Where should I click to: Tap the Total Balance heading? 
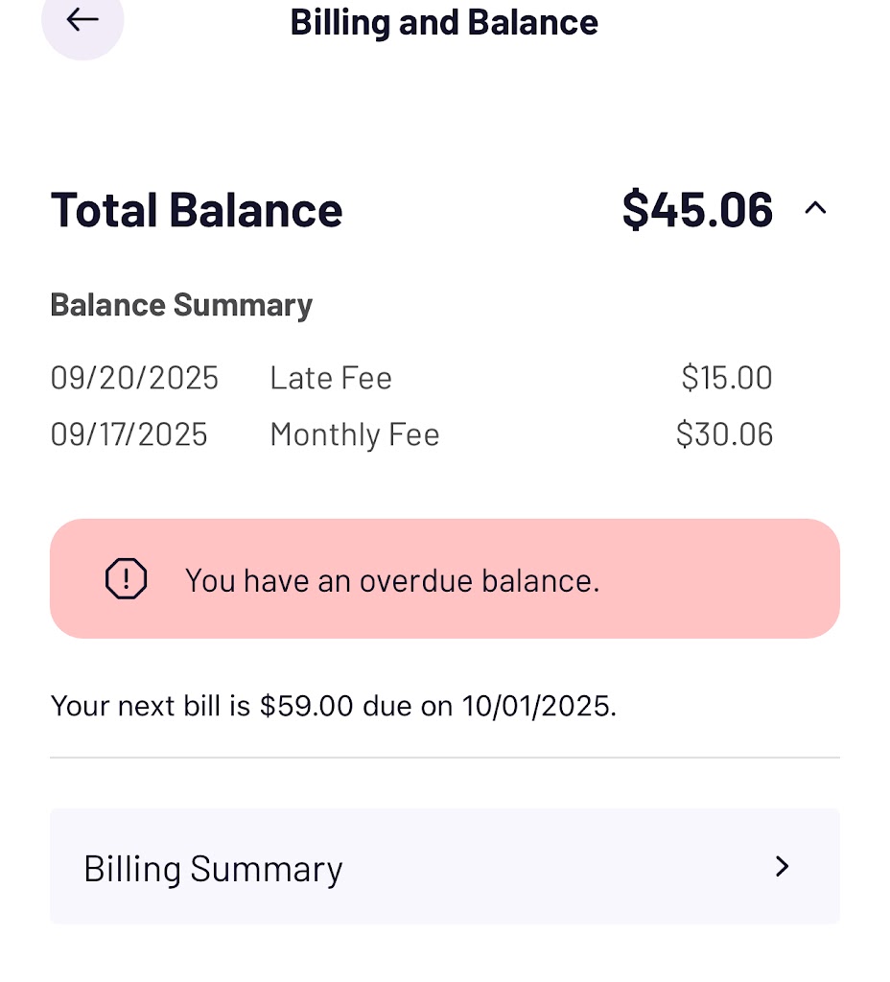click(x=197, y=210)
